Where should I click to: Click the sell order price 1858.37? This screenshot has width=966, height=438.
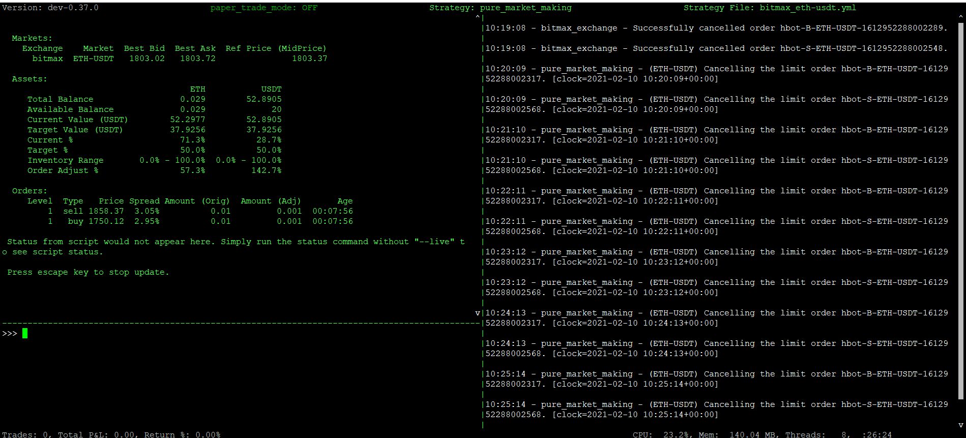pos(106,211)
